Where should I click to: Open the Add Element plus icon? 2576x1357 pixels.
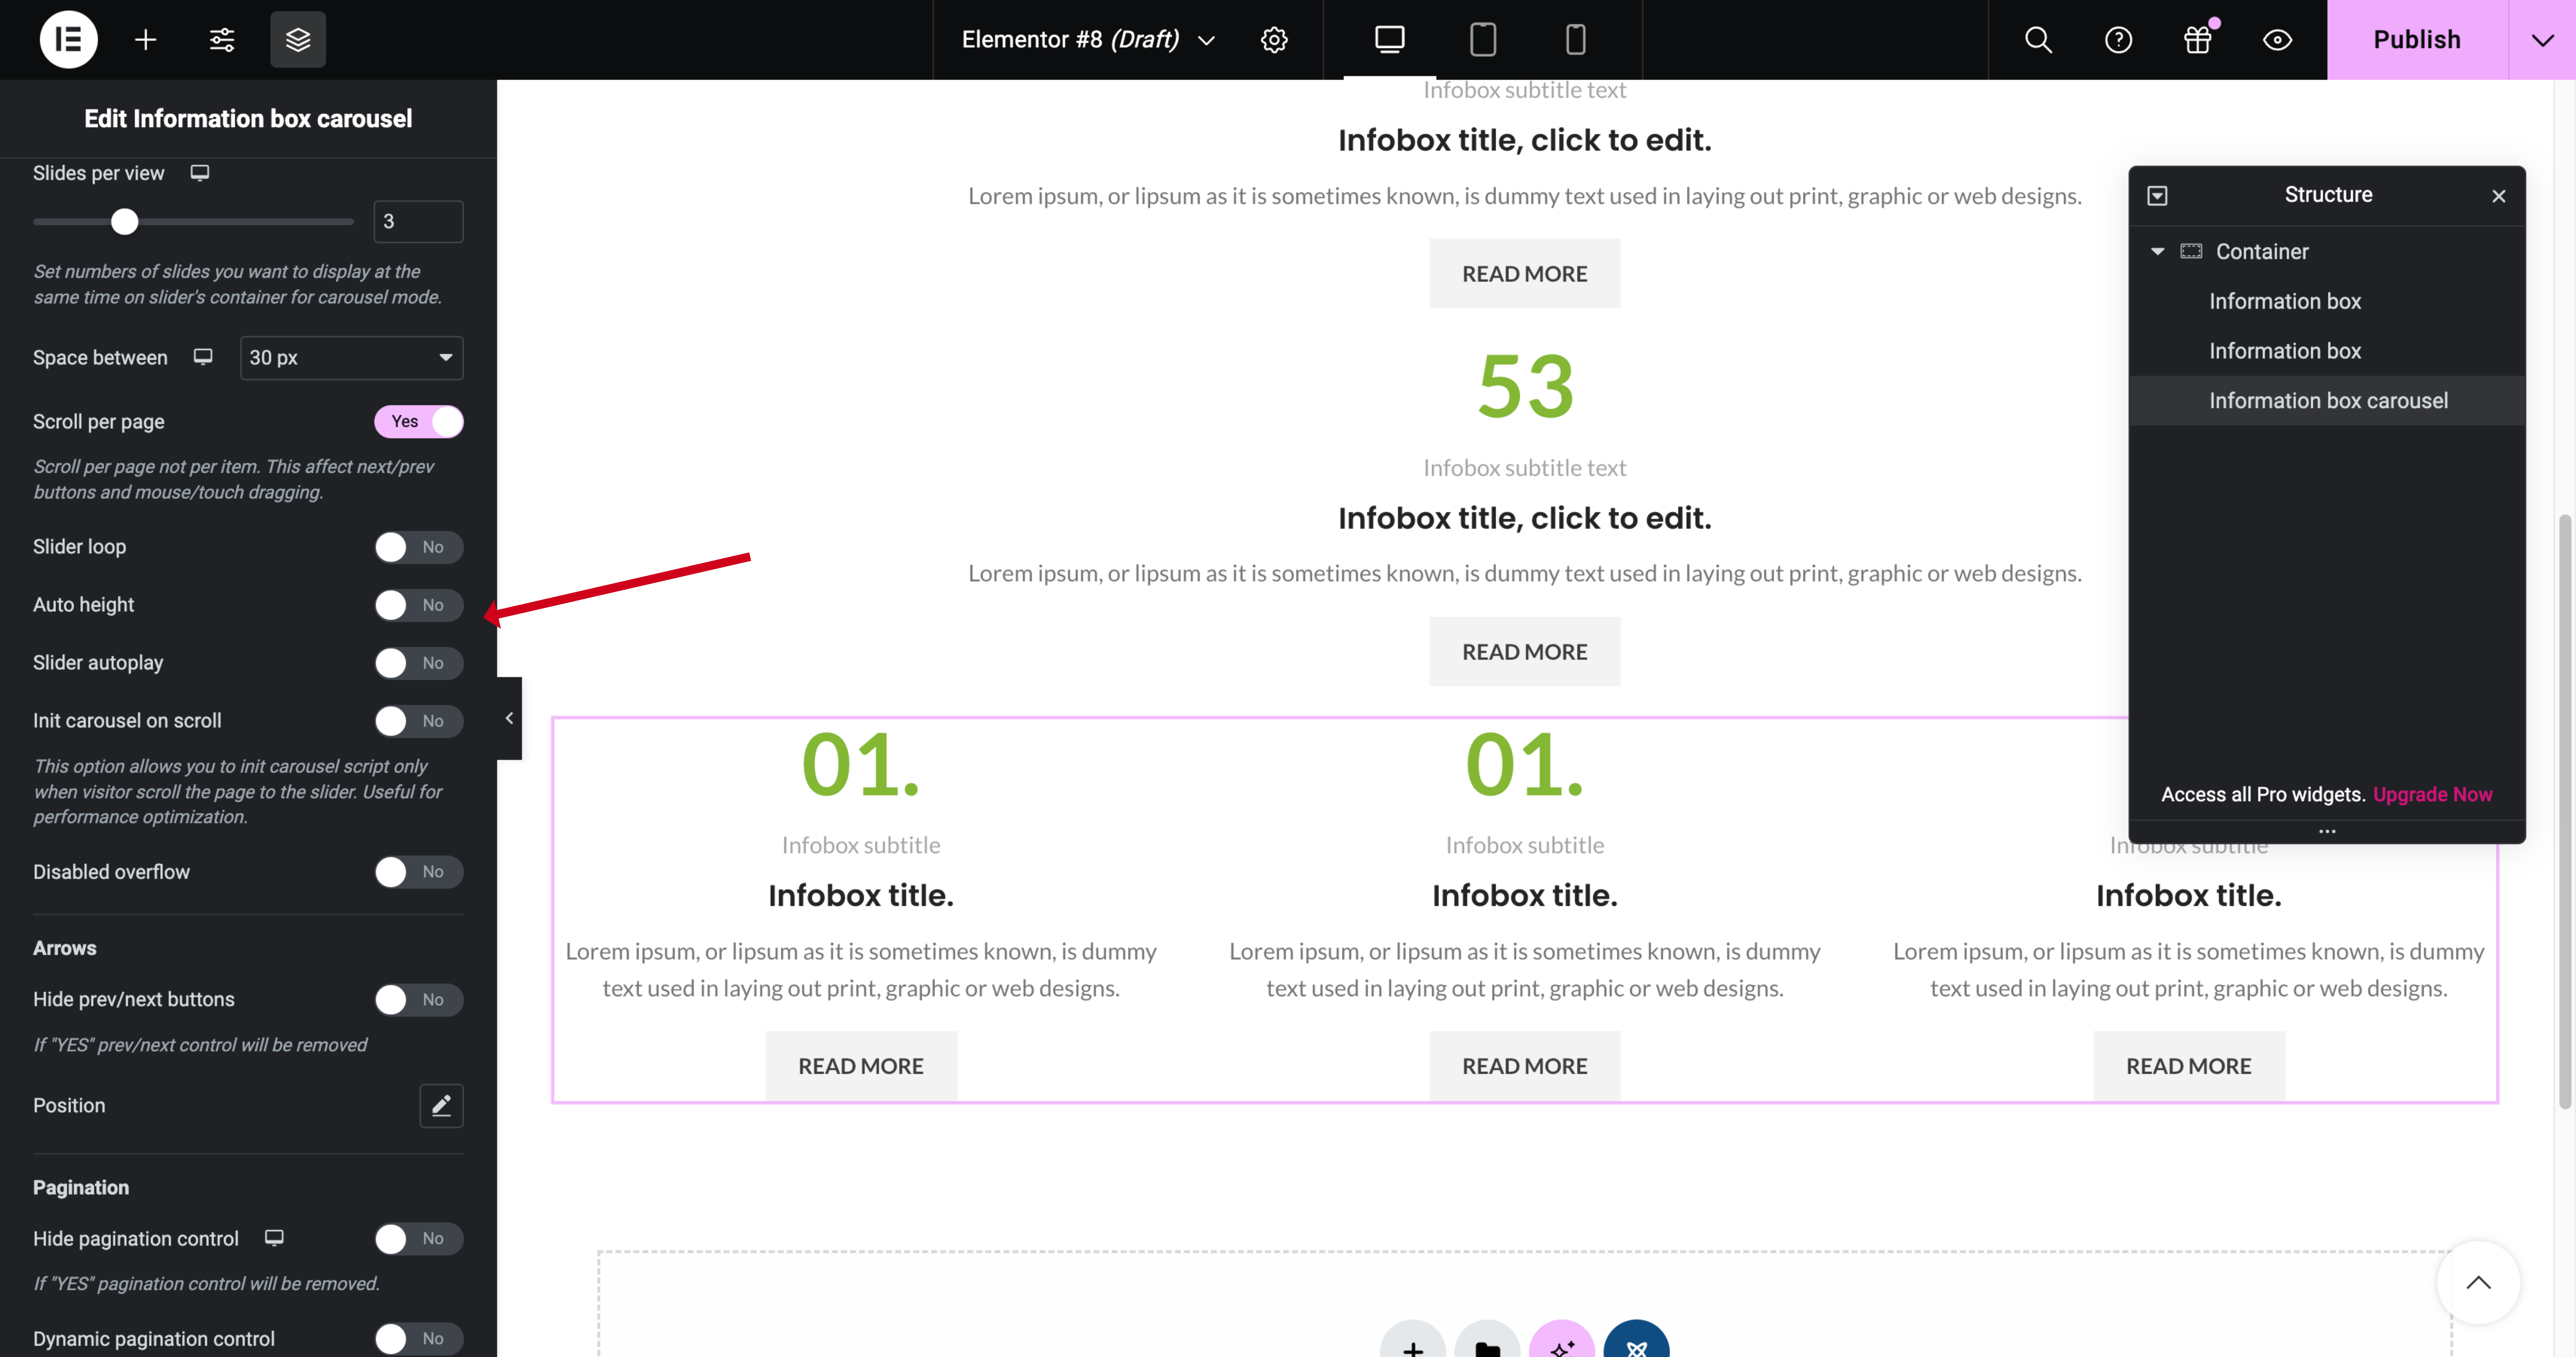(146, 40)
